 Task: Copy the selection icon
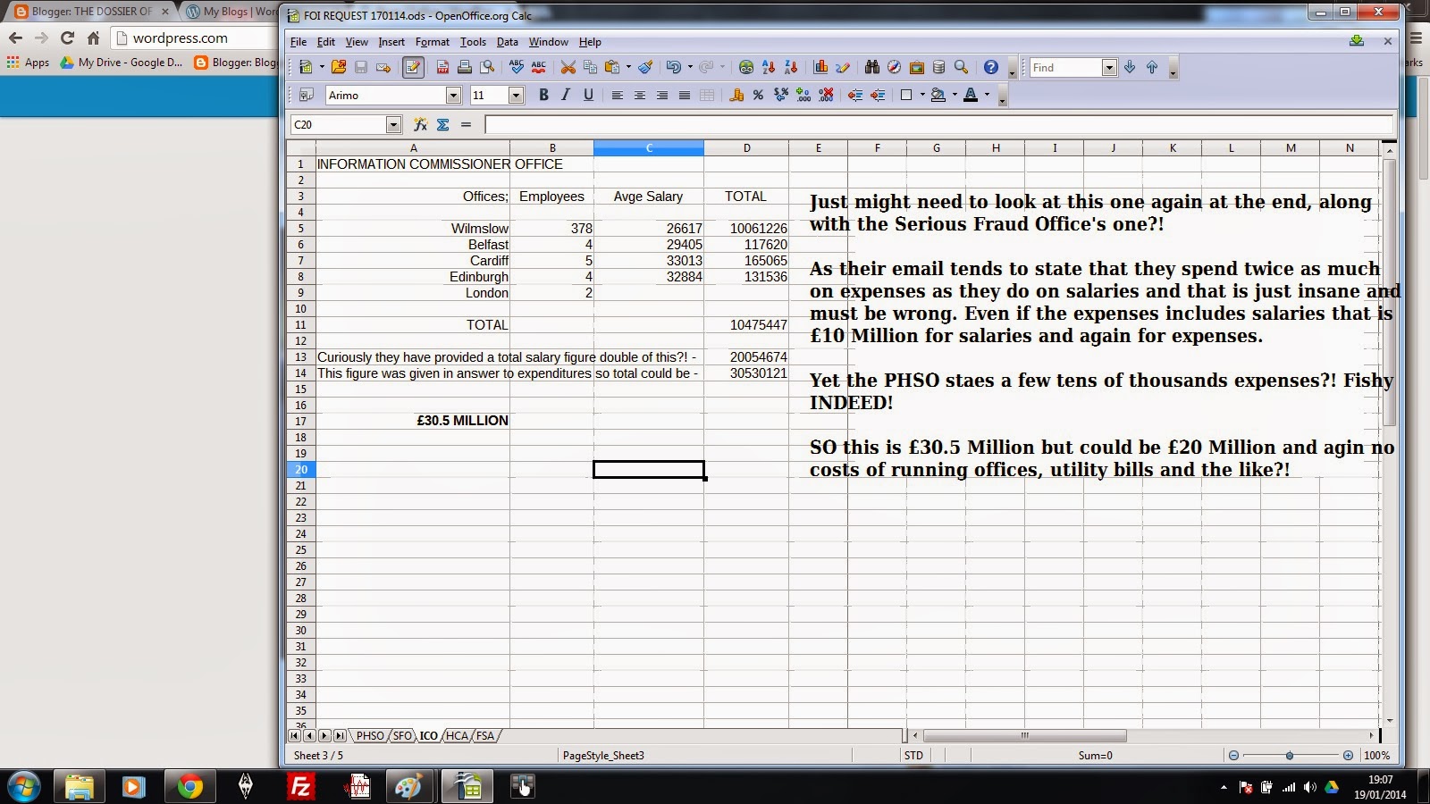click(590, 68)
